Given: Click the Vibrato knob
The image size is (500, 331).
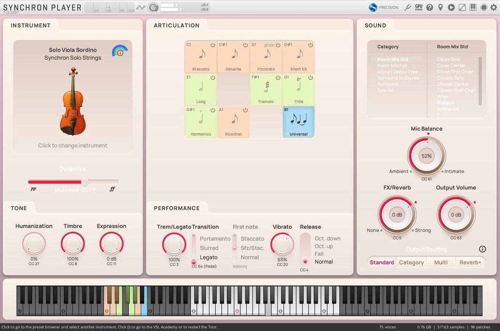Looking at the screenshot, I should point(282,244).
